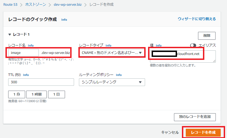This screenshot has height=138, width=227.
Task: Collapse the レコード 1 section
Action: (10, 35)
